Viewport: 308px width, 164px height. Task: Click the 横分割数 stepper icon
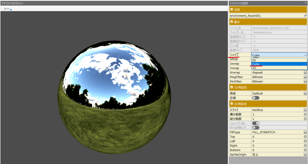point(305,115)
